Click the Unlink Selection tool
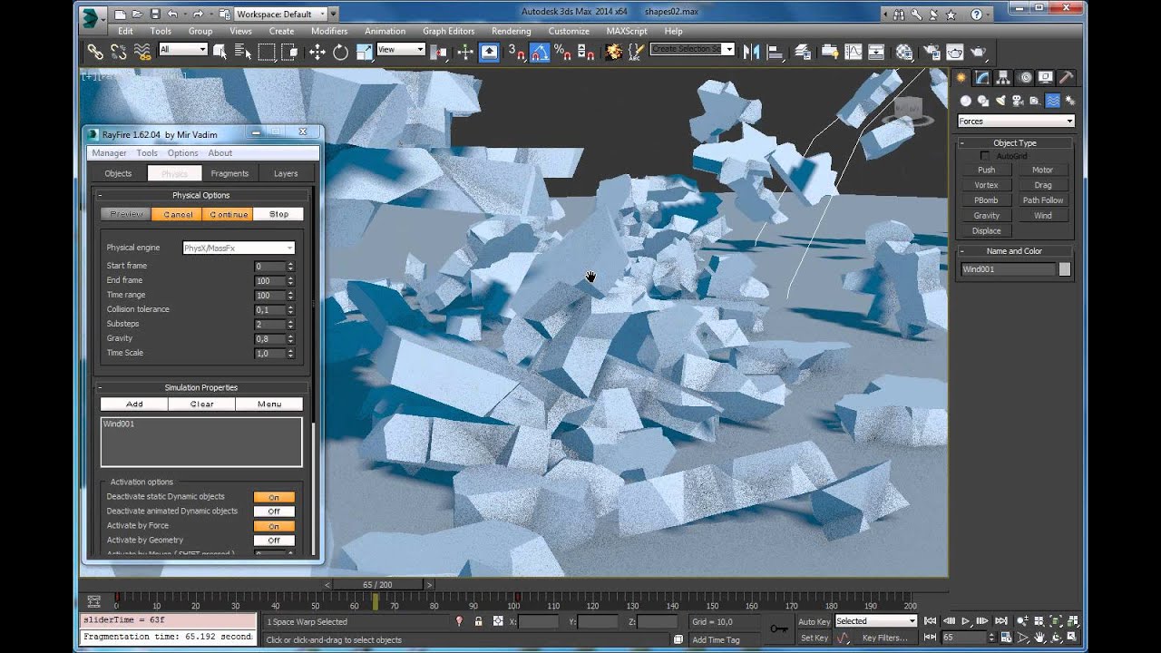This screenshot has height=653, width=1161. [x=118, y=52]
